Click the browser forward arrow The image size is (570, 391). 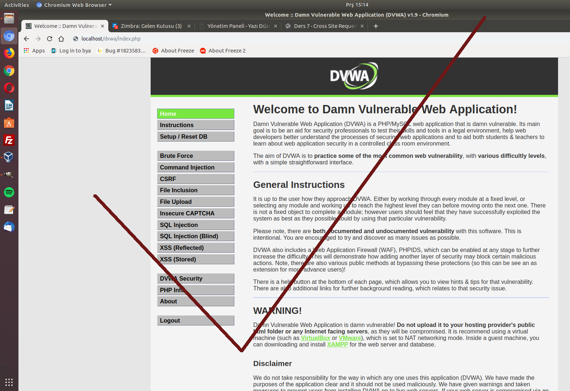tap(38, 39)
